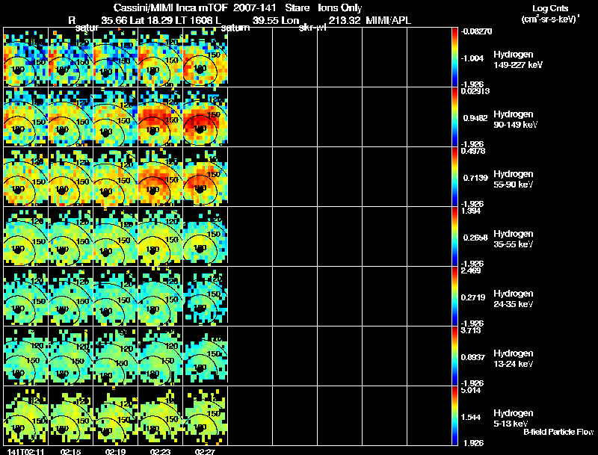Select the 90-149 keV image at 02:27
598x455 pixels.
(205, 117)
